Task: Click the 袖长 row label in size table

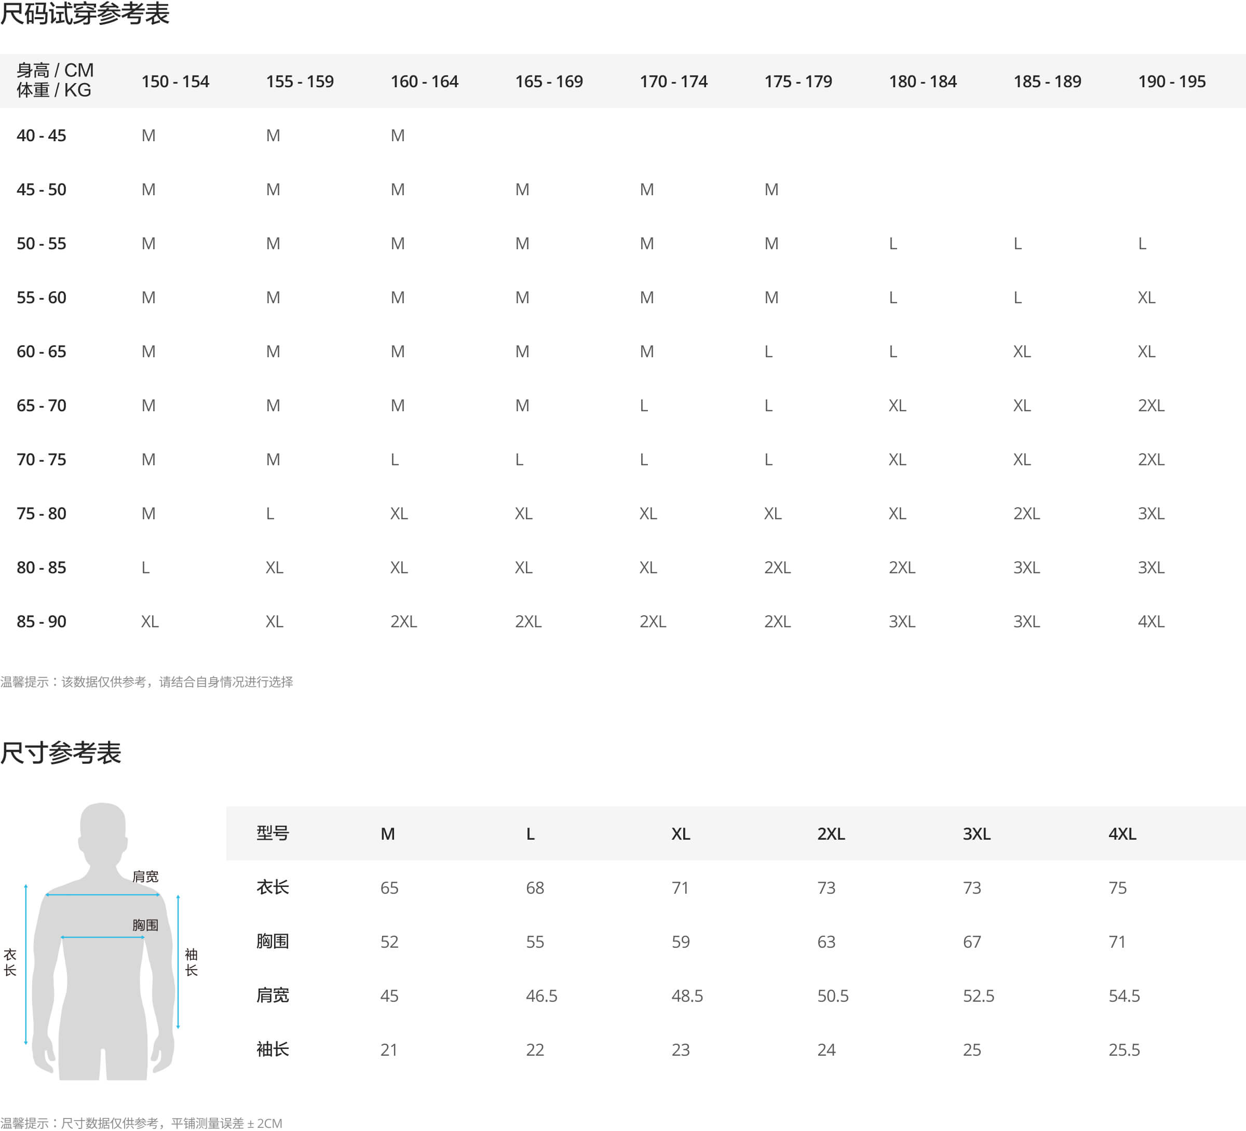Action: [273, 1049]
